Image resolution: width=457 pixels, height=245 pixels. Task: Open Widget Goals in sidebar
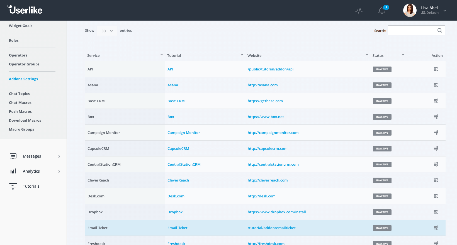21,26
